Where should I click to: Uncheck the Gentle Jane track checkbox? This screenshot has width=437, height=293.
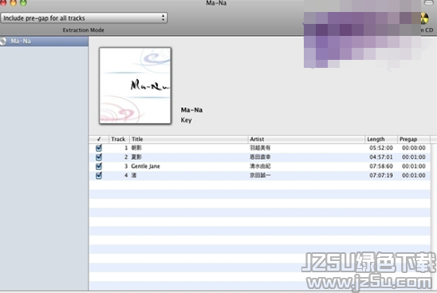coord(99,166)
